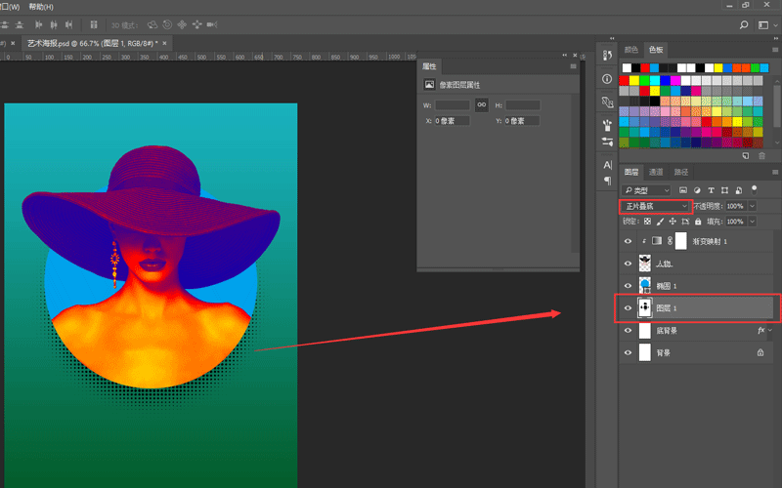
Task: Toggle lock transparent pixels
Action: click(x=647, y=222)
